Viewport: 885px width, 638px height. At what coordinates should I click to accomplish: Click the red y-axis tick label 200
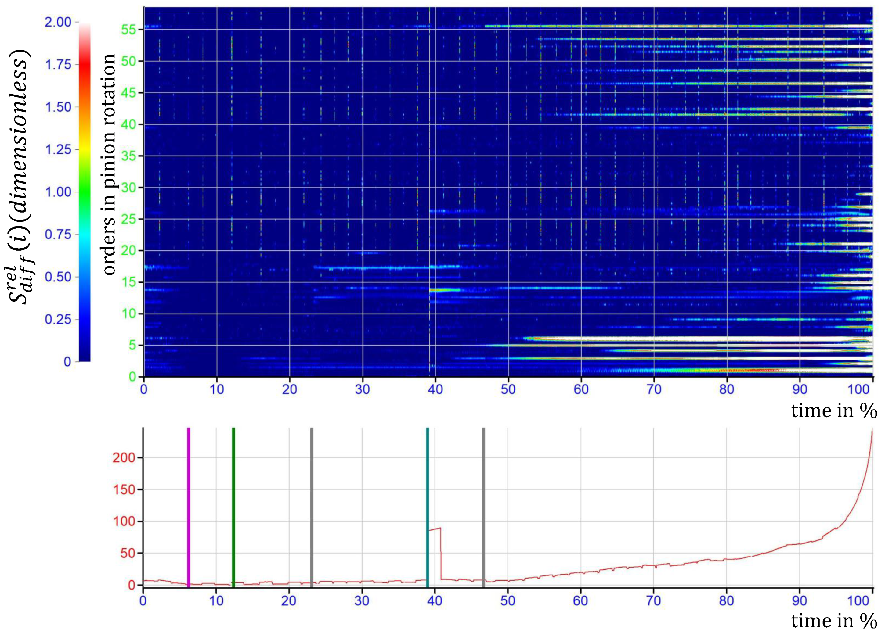124,457
